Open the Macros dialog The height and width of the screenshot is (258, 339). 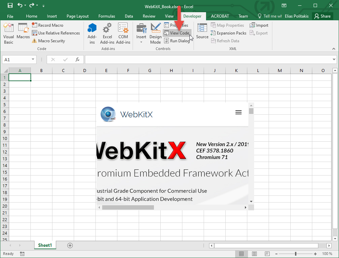[23, 31]
